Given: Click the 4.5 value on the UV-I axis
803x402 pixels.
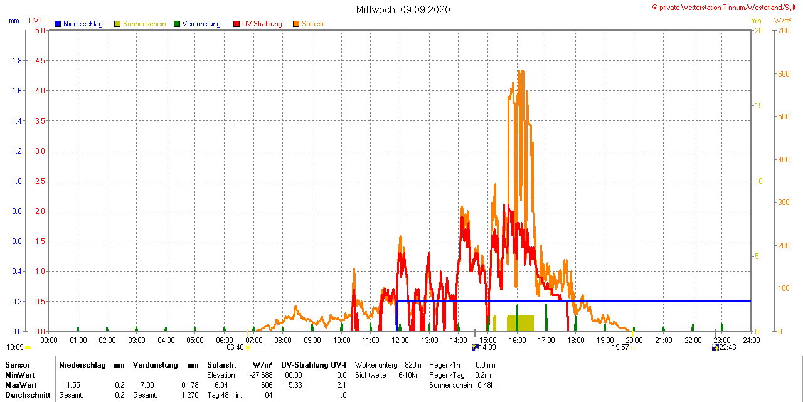Looking at the screenshot, I should coord(40,60).
